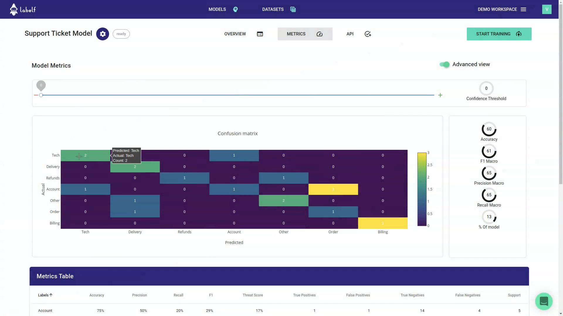Click the Metrics gauge icon
The image size is (563, 316).
tap(320, 34)
